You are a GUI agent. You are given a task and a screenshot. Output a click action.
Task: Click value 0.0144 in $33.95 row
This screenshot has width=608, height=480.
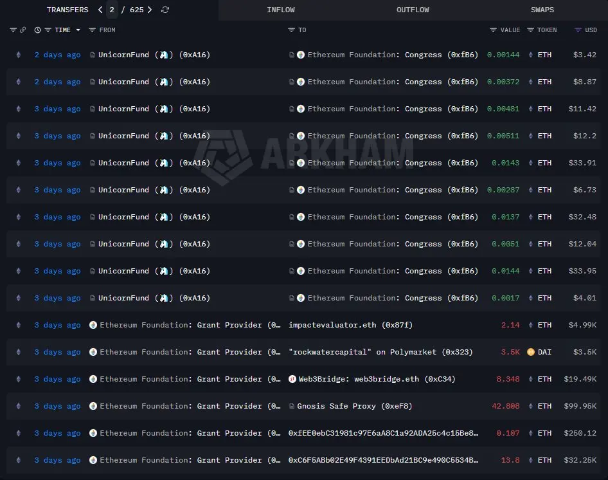[505, 271]
